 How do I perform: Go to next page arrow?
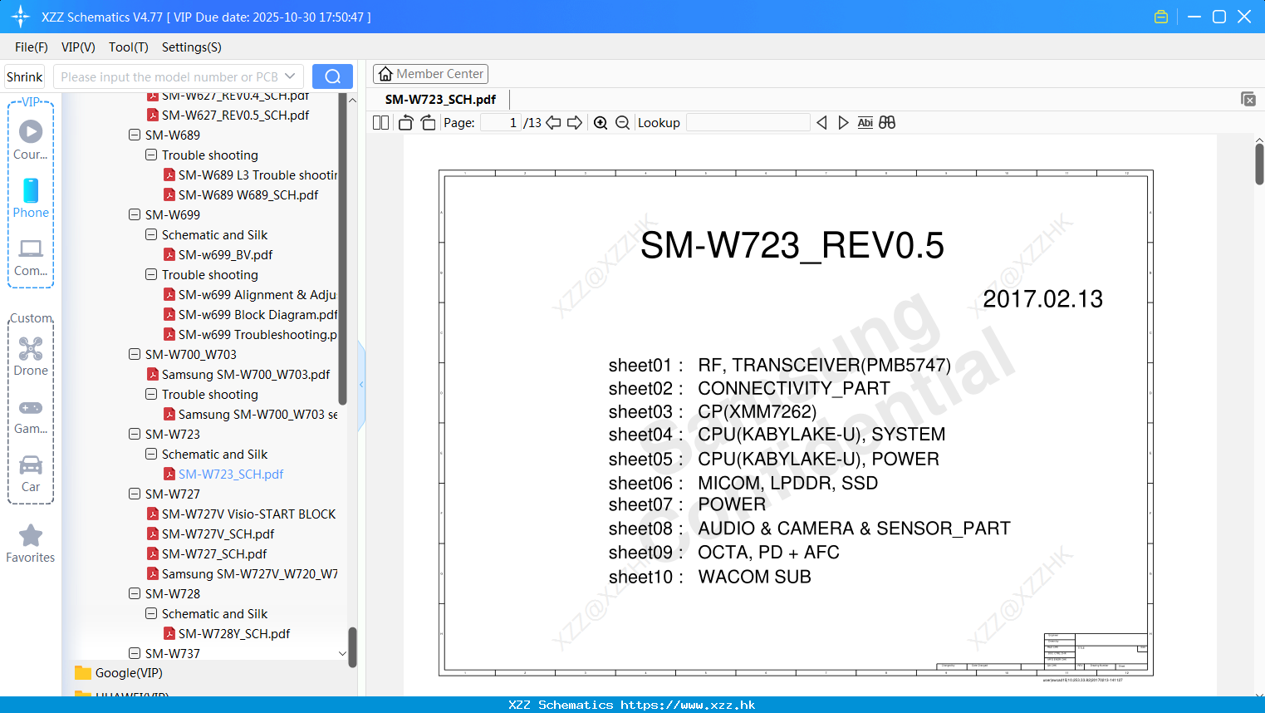coord(575,123)
